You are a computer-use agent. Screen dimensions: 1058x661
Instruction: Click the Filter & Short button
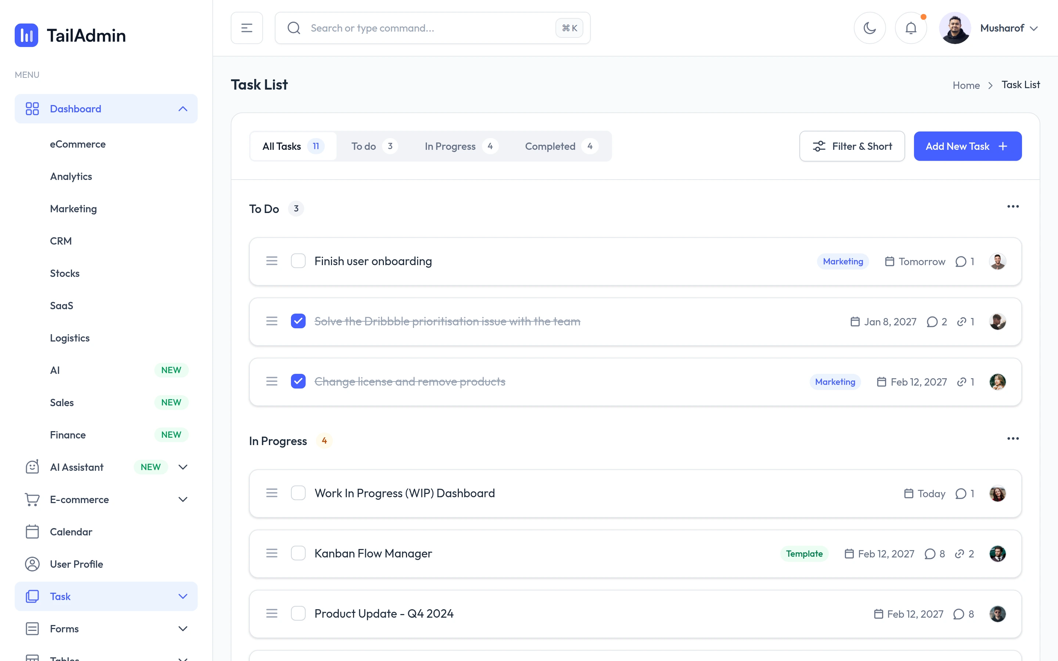pyautogui.click(x=852, y=146)
